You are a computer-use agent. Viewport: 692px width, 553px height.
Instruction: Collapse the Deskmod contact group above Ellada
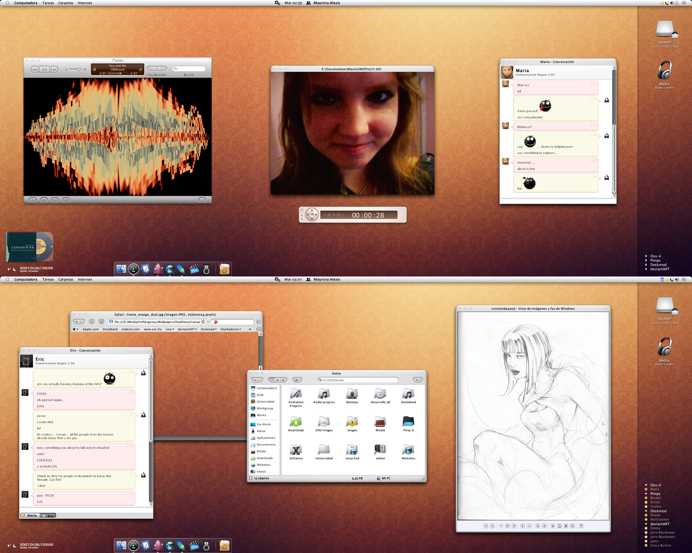646,511
